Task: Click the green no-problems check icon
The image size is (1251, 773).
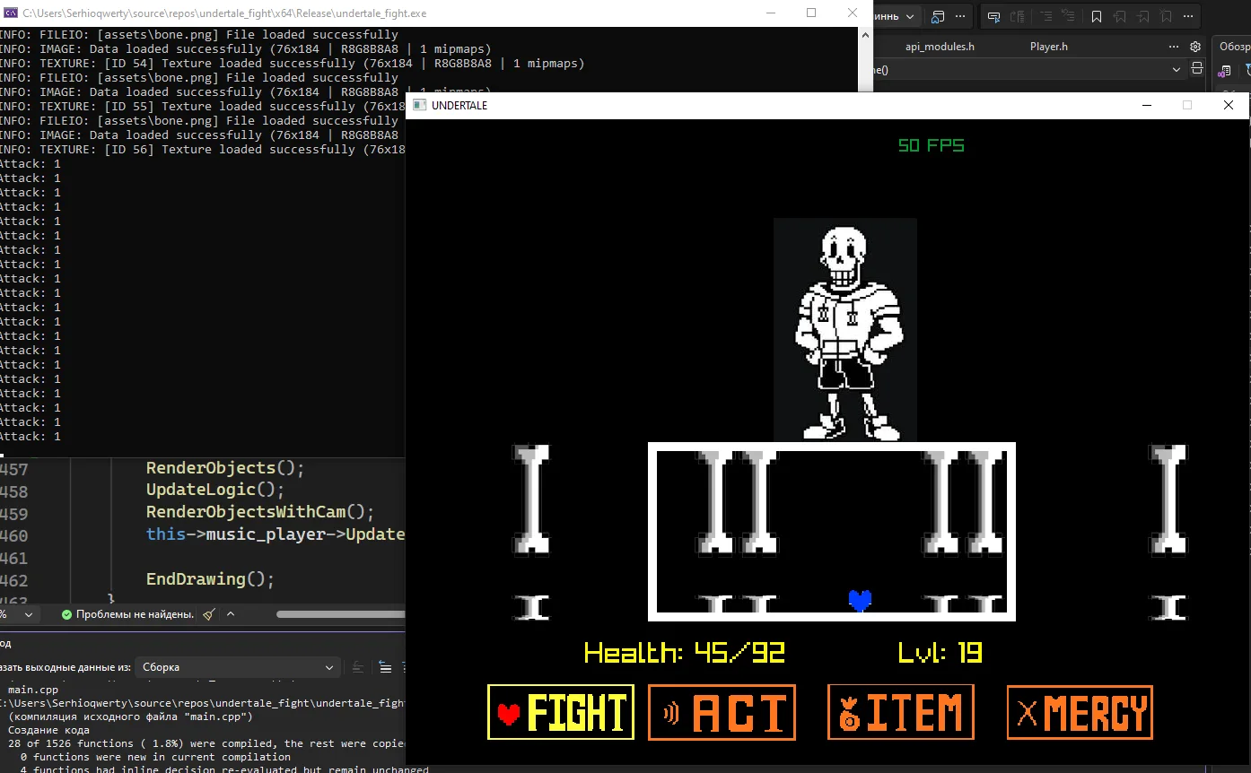Action: pos(66,614)
